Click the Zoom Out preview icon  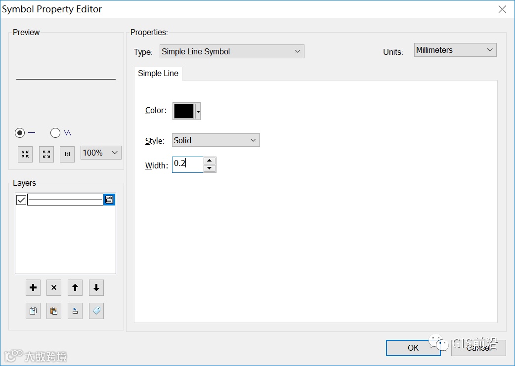pyautogui.click(x=25, y=154)
